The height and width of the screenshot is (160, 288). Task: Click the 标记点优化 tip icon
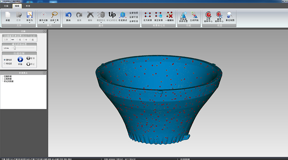pyautogui.click(x=112, y=15)
